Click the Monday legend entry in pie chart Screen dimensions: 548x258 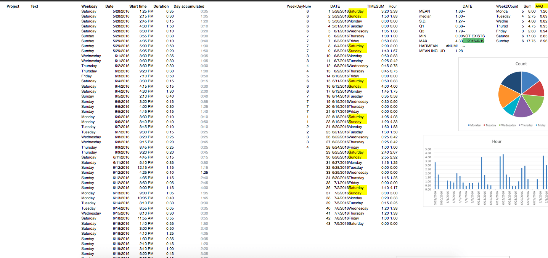click(474, 125)
